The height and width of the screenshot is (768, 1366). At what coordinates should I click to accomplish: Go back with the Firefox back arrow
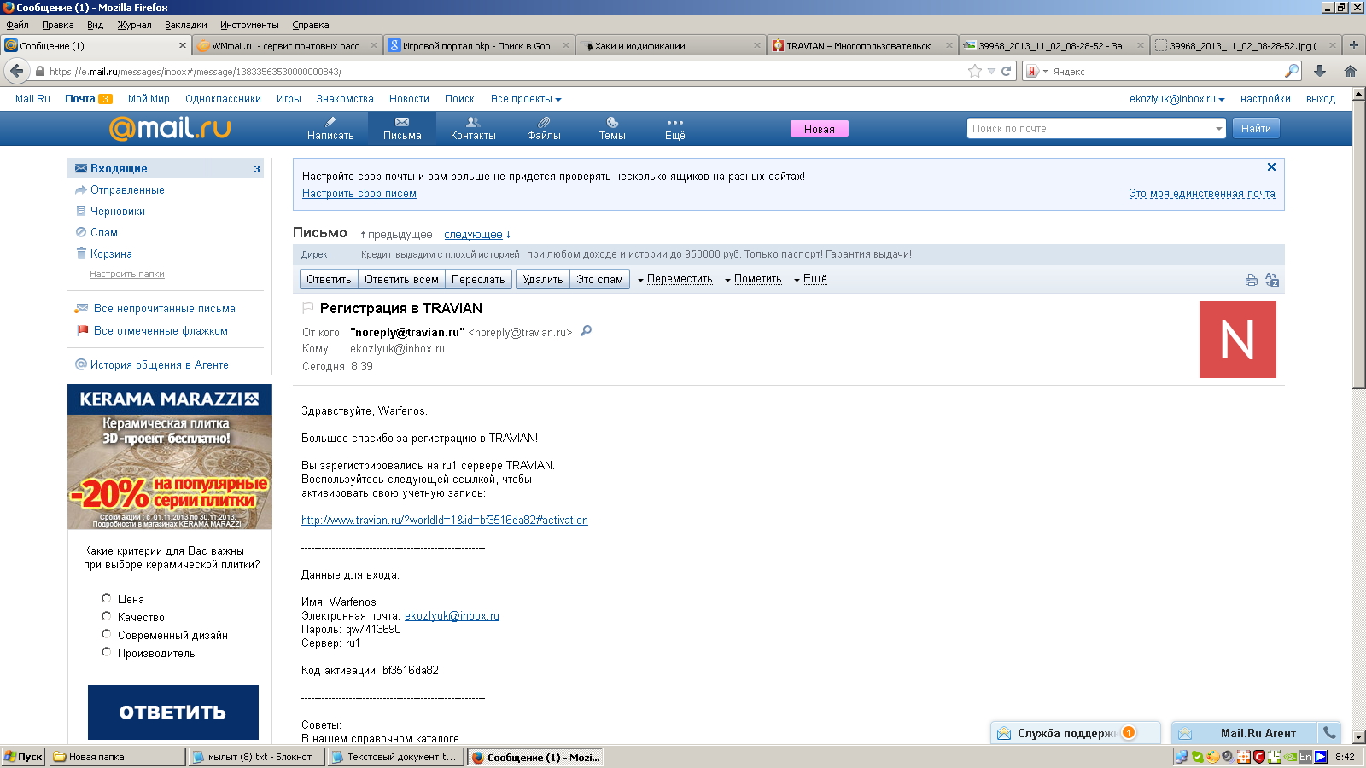point(17,72)
